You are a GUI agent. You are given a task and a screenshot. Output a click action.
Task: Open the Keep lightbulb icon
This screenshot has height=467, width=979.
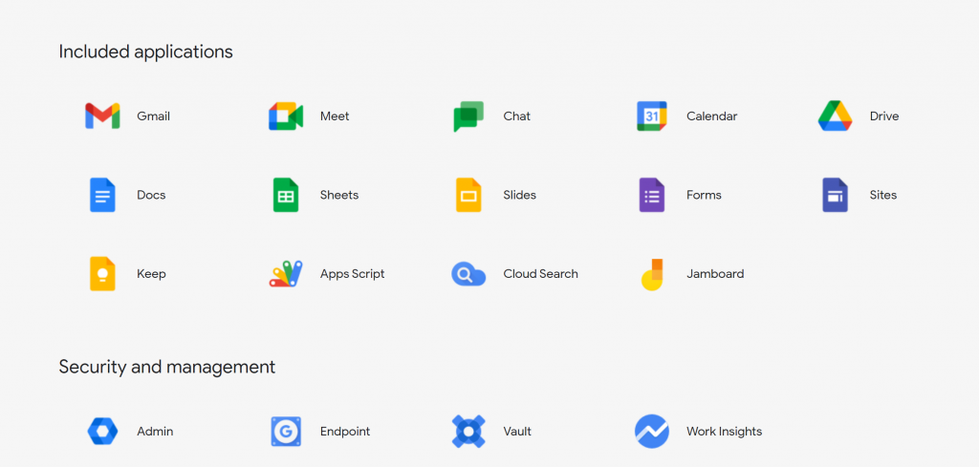(x=102, y=274)
